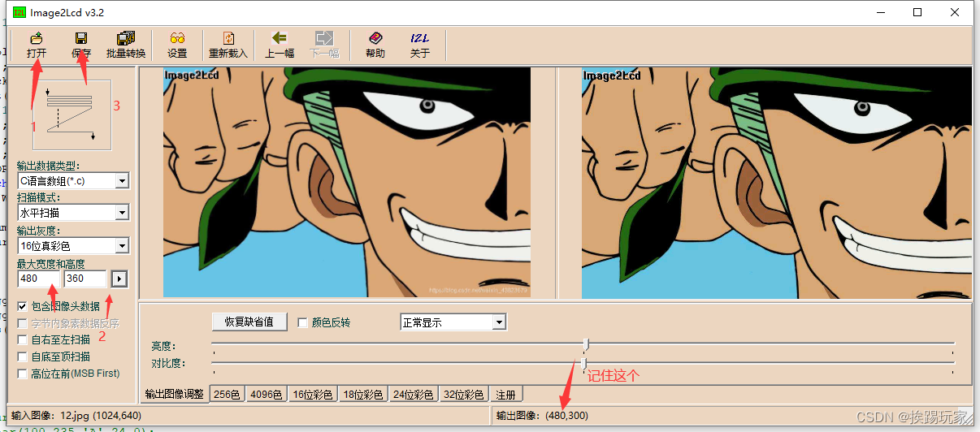Enable 自右至左扫描 checkbox
The width and height of the screenshot is (980, 432).
[x=23, y=339]
